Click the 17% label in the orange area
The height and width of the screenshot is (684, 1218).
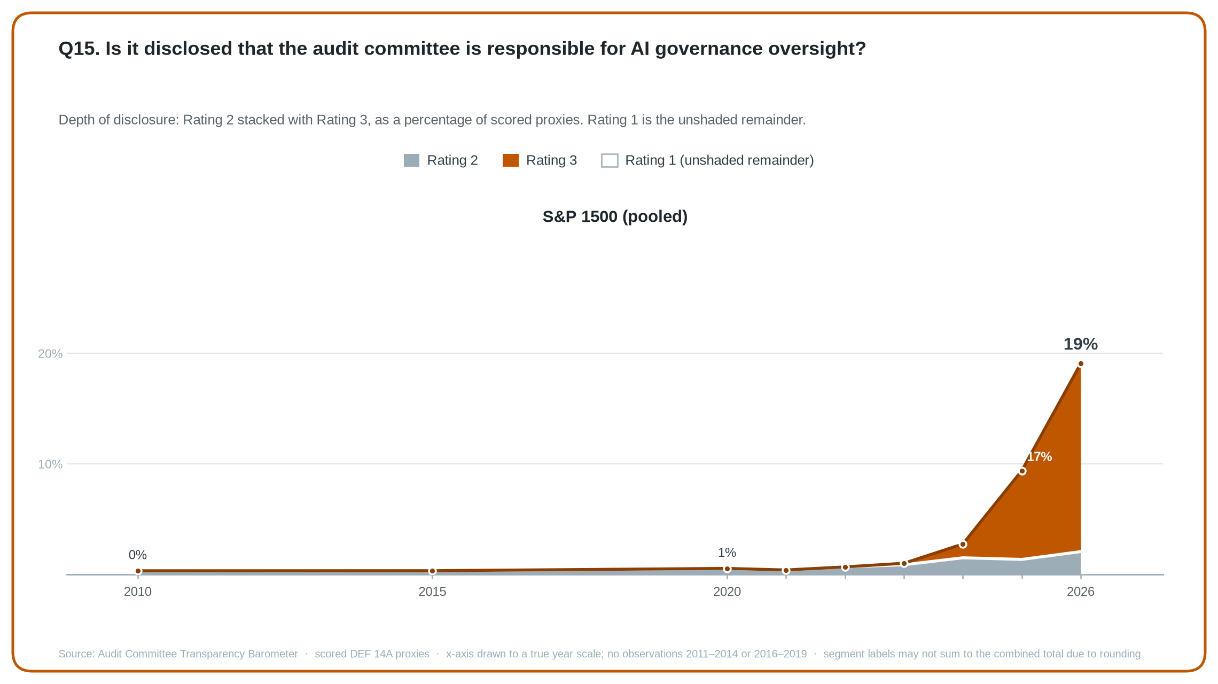click(x=1039, y=456)
